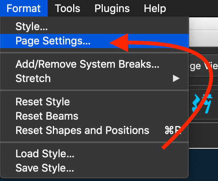Viewport: 218px width, 181px height.
Task: Open the partially visible Page View dropdown
Action: [203, 66]
